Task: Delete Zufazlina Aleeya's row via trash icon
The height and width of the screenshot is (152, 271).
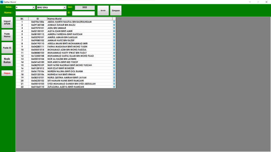Action: tap(114, 87)
